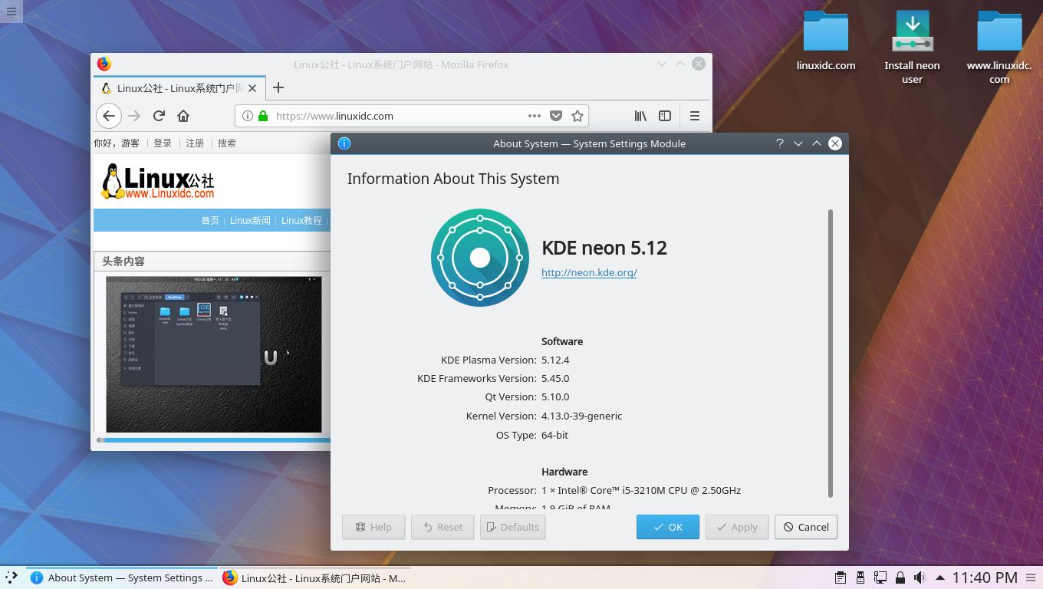
Task: Mute audio via the tray speaker icon
Action: [920, 577]
